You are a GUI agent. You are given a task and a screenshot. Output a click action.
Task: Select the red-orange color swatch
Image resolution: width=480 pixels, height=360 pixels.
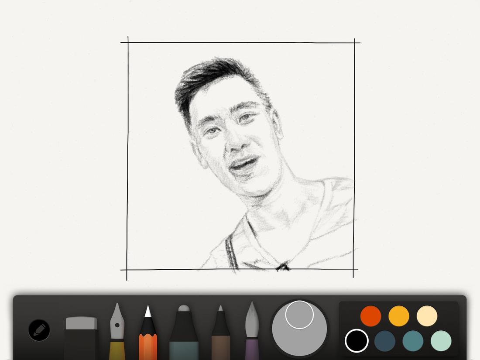click(x=370, y=315)
